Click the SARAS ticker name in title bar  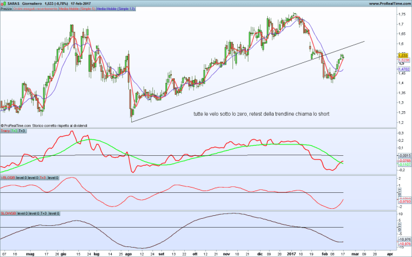pos(14,4)
